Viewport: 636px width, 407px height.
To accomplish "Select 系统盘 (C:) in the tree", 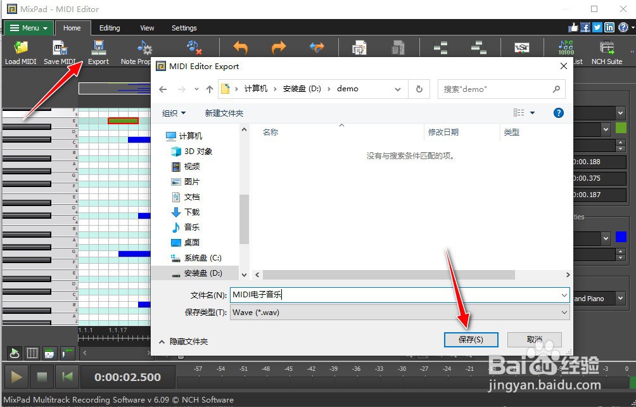I will [196, 257].
